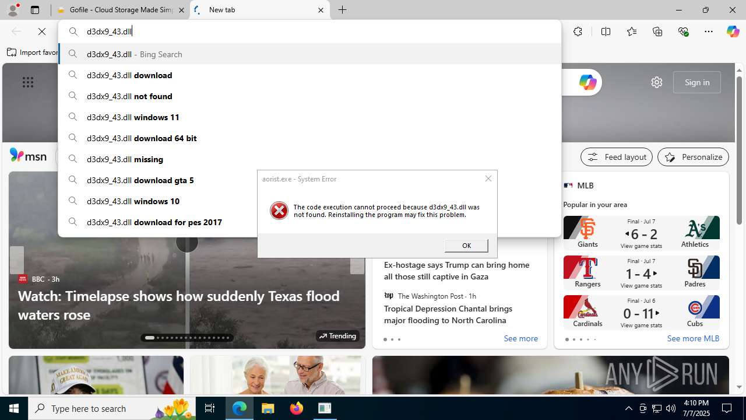Select suggestion d3dx9_43.dll Bing Search

(309, 54)
